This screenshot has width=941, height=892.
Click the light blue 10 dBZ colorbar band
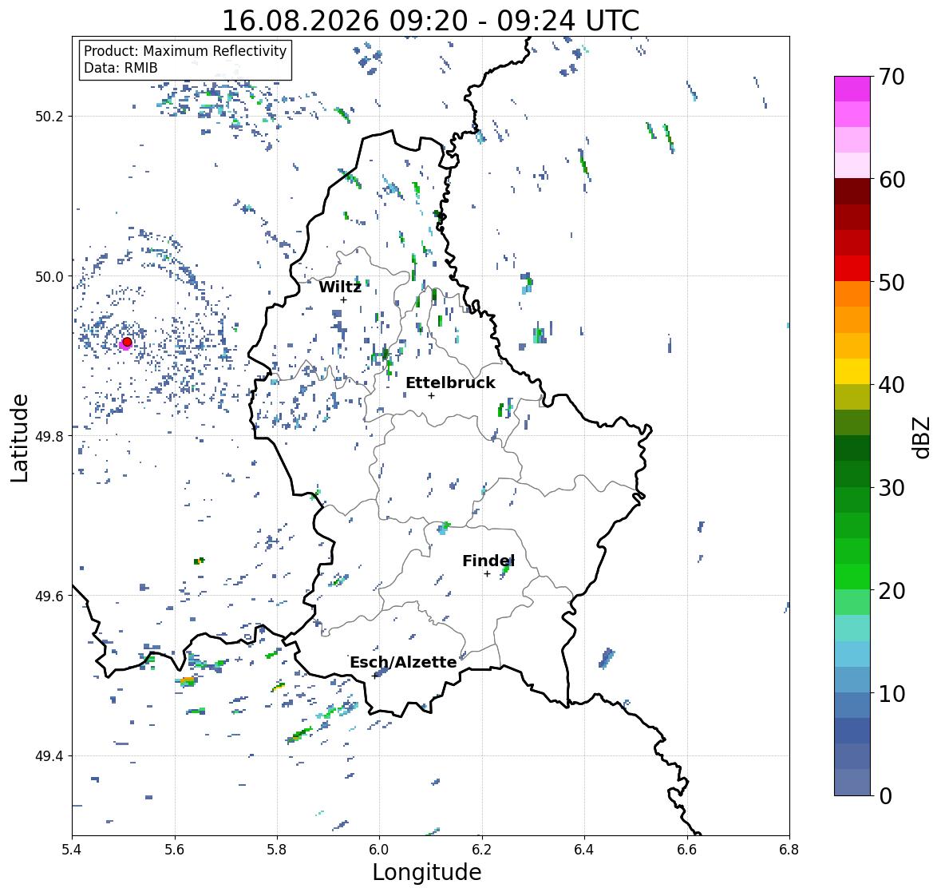(x=852, y=680)
